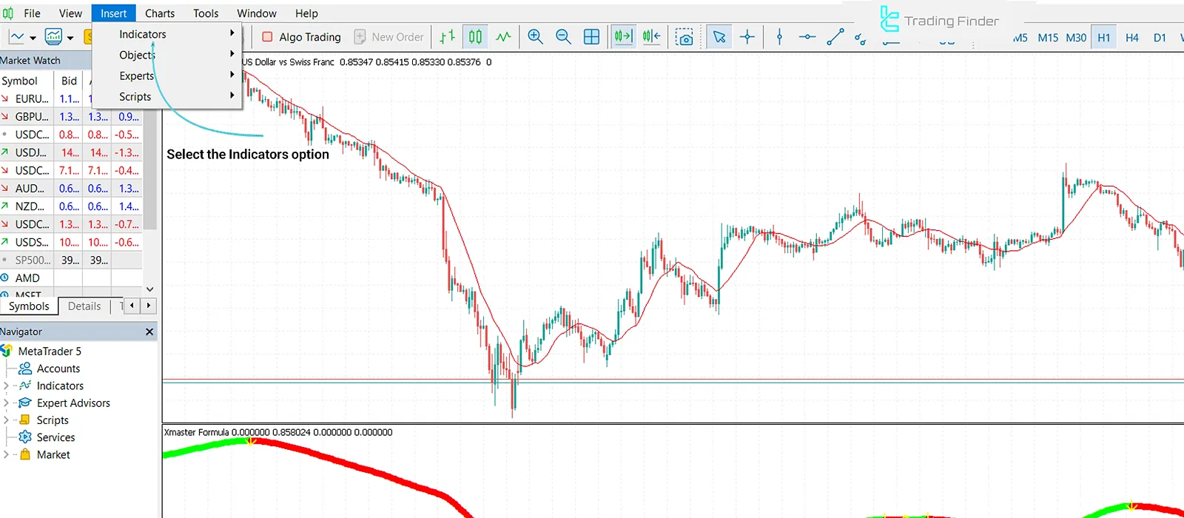Open the chart type dropdown arrow
The width and height of the screenshot is (1184, 518).
point(33,38)
